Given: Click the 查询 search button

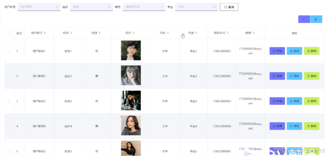Looking at the screenshot, I should tap(229, 7).
